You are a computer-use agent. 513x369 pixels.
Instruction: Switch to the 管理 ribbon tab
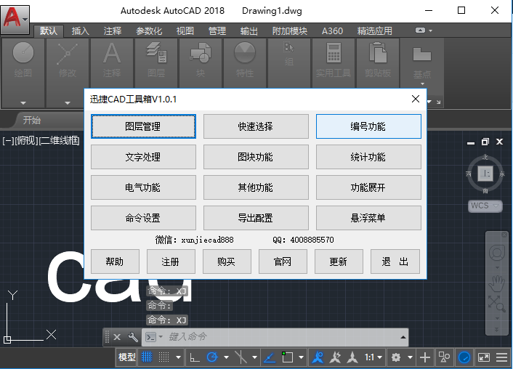pos(217,31)
